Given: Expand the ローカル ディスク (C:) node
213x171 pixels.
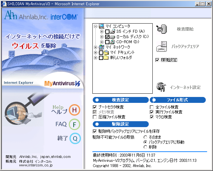Looking at the screenshot, I should (102, 37).
